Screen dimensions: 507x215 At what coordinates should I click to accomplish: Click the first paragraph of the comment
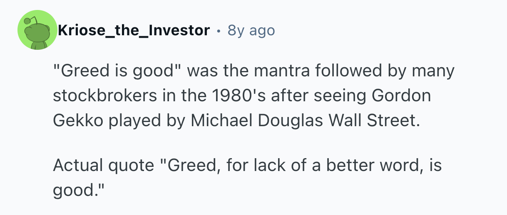253,95
